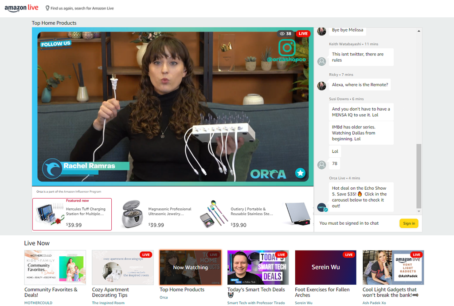Open "Top Home Products" title under Live Now
The image size is (454, 306).
click(182, 290)
